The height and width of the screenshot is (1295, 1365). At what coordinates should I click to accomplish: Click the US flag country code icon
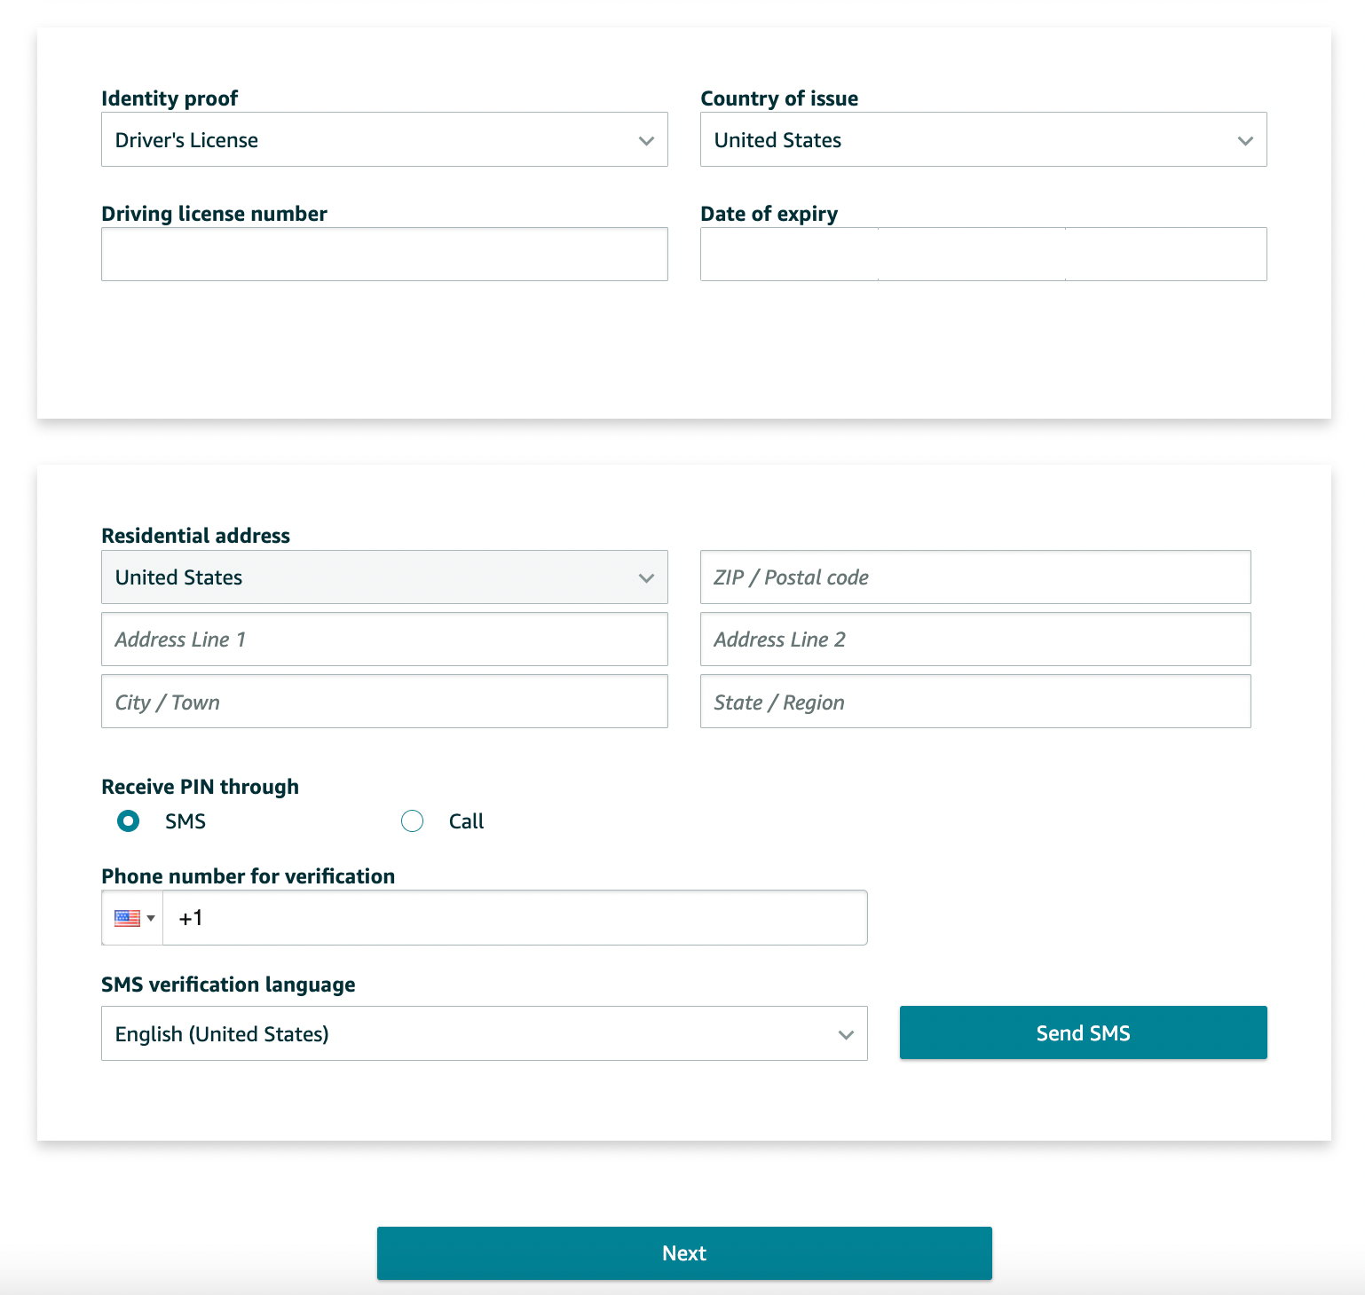pos(128,918)
